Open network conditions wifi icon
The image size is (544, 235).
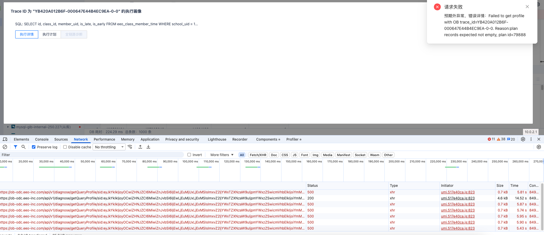pyautogui.click(x=130, y=147)
